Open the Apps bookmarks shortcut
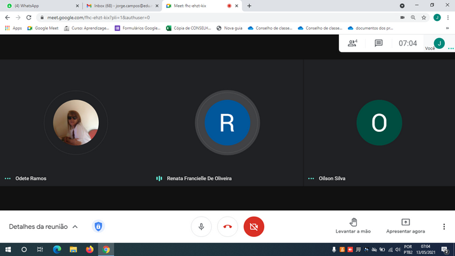This screenshot has height=256, width=455. pos(13,28)
